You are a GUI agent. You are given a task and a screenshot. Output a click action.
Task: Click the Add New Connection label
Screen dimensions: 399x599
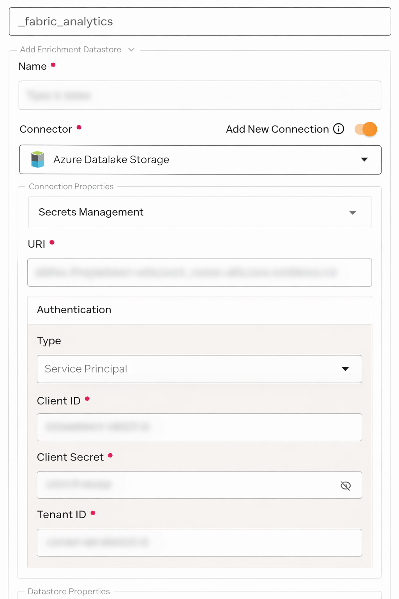pyautogui.click(x=277, y=129)
